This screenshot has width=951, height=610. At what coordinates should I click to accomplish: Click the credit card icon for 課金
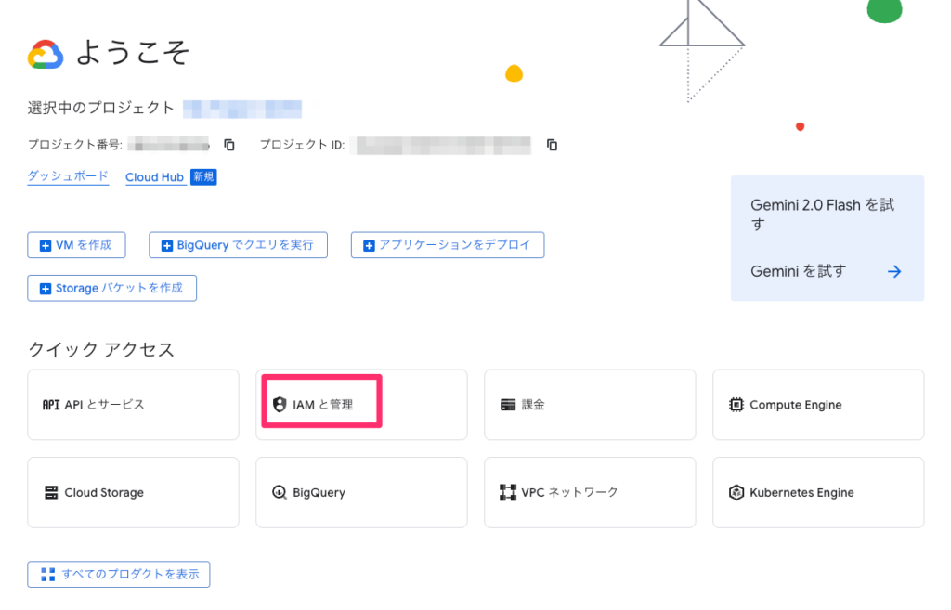coord(507,405)
